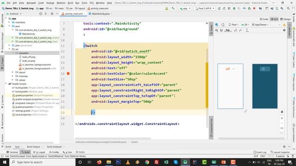
Task: Open Search Everywhere magnifier icon
Action: click(288, 8)
